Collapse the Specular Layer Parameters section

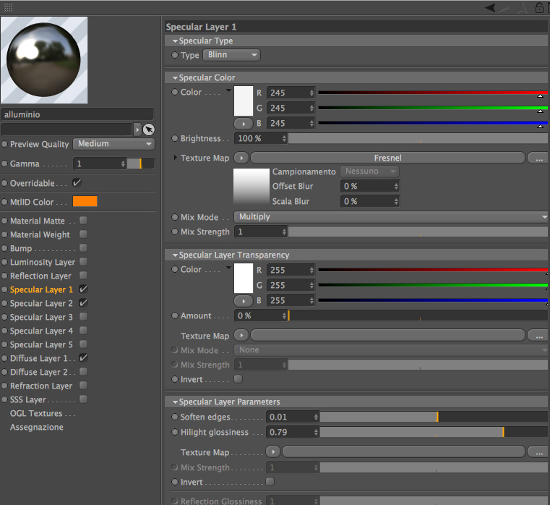coord(176,402)
